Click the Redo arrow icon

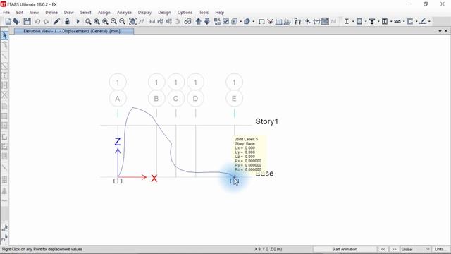coord(46,22)
